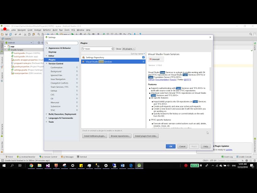Toggle the Visual Studio Team Services checkbox
The height and width of the screenshot is (193, 257).
[x=143, y=62]
